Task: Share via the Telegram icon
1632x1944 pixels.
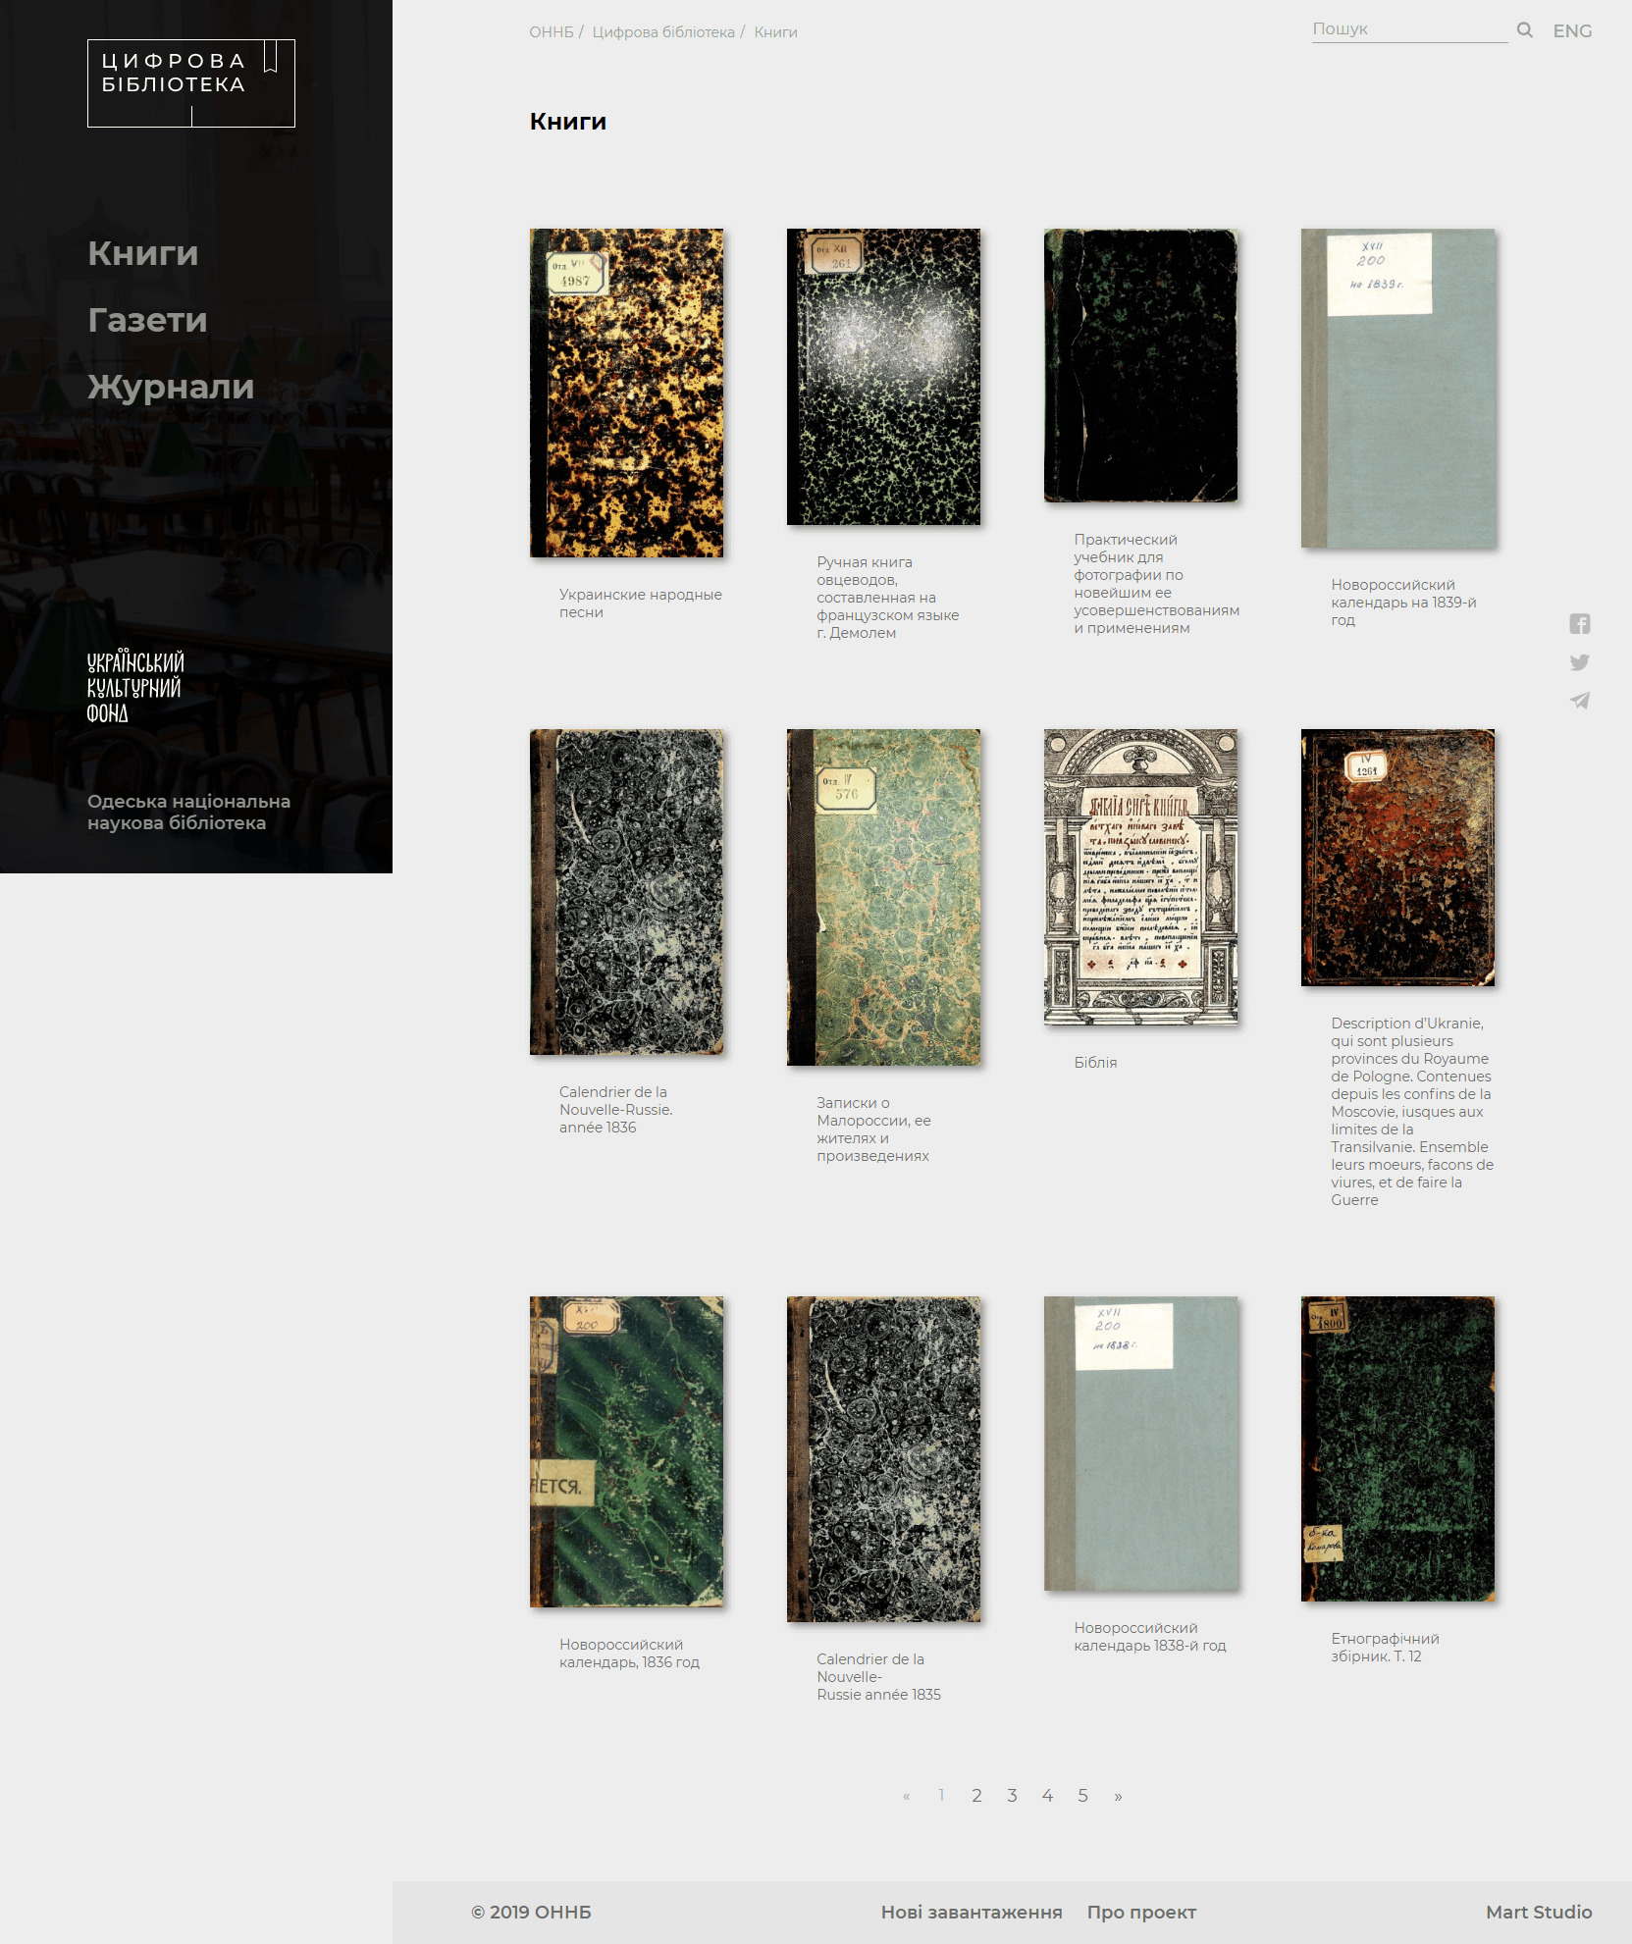Action: click(1579, 701)
